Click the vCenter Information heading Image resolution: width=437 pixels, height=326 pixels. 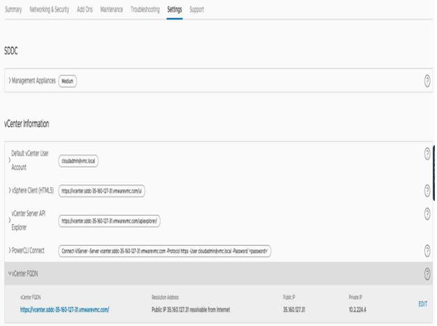coord(27,124)
